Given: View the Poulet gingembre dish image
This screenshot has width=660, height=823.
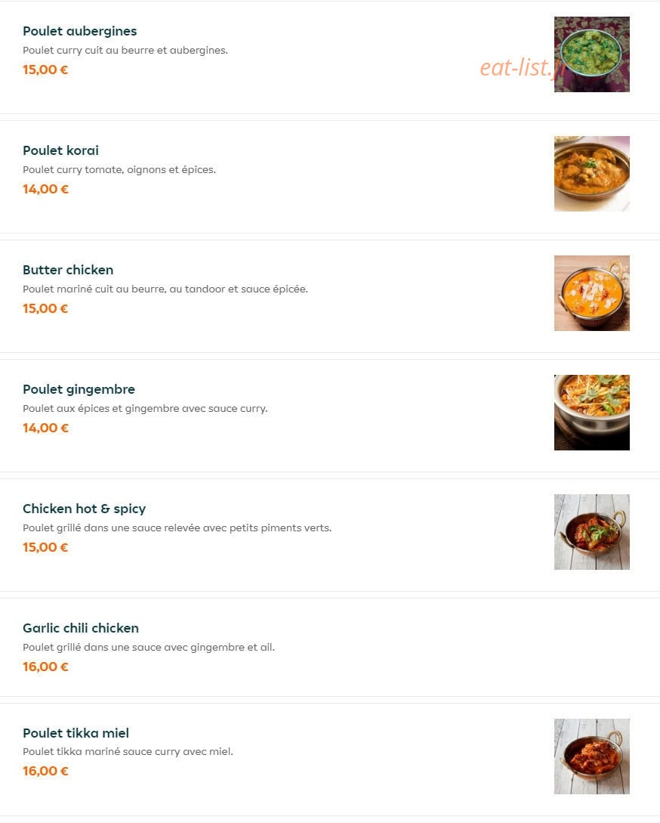Looking at the screenshot, I should [592, 413].
